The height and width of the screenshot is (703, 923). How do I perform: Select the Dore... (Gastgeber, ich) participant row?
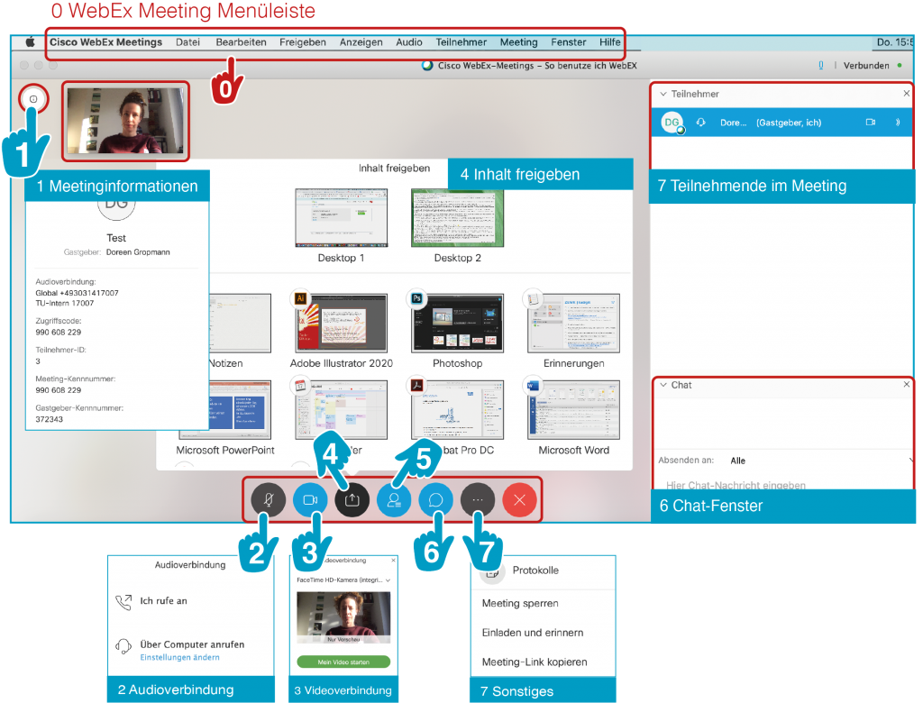tap(781, 123)
